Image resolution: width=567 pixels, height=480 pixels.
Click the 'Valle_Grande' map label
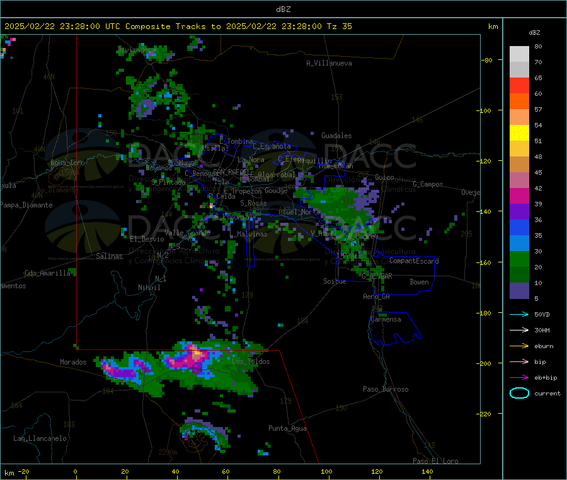187,233
